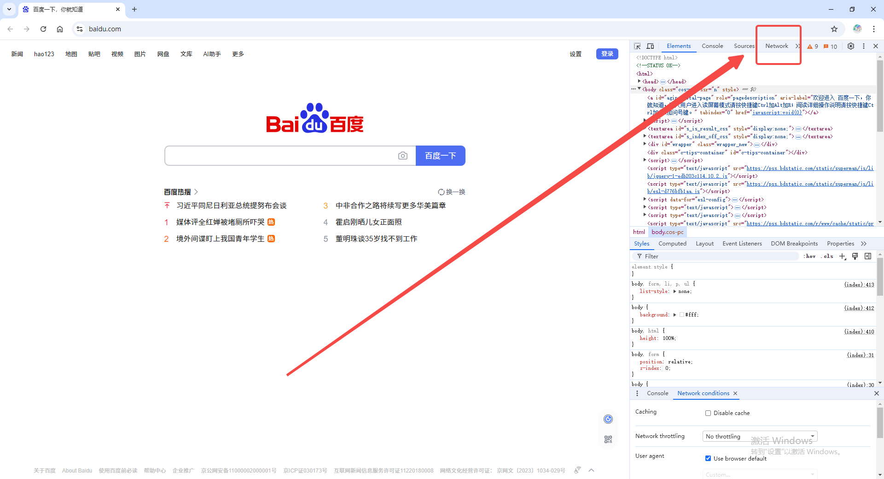Viewport: 884px width, 479px height.
Task: Expand the esl-config script node
Action: [x=645, y=199]
